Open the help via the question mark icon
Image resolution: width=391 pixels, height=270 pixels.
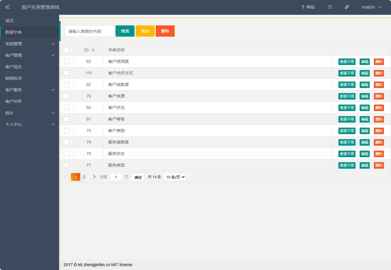(308, 7)
